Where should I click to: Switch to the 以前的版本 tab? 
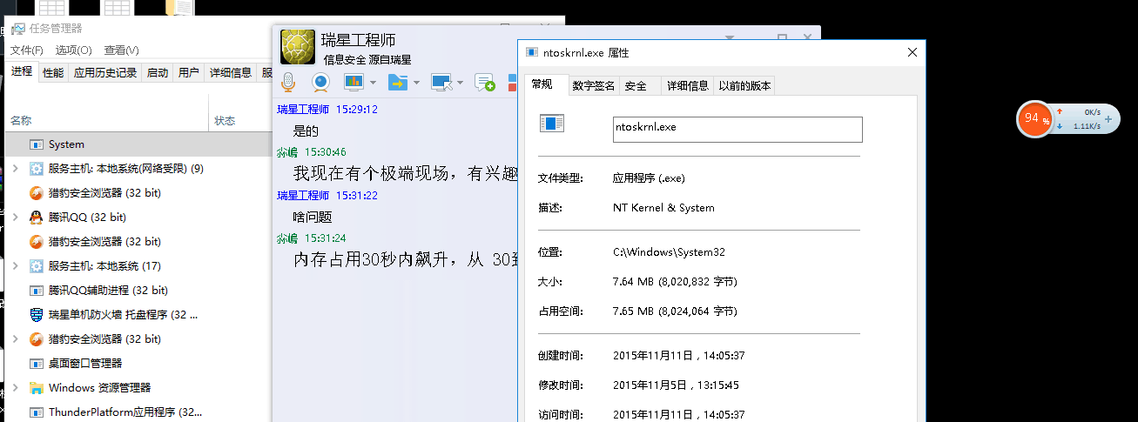(x=744, y=85)
